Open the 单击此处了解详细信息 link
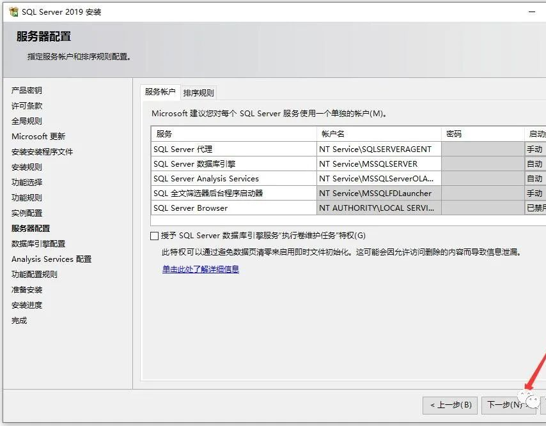Screen dimensions: 546x426 [x=201, y=268]
